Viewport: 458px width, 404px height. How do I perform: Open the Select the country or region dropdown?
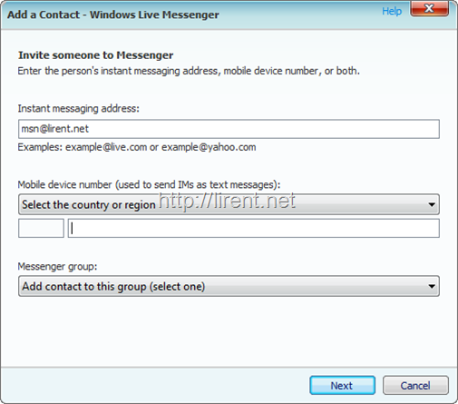tap(229, 204)
